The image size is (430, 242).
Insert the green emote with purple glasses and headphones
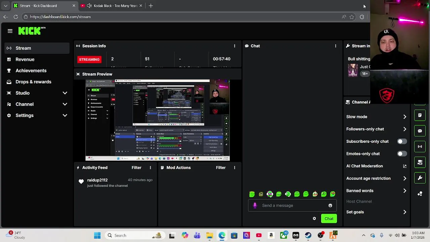(x=270, y=194)
